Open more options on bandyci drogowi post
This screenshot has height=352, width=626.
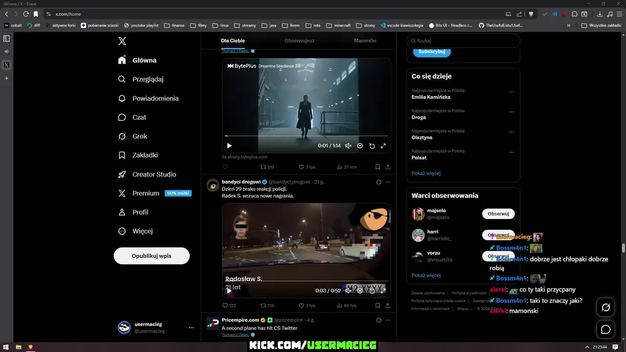pyautogui.click(x=388, y=182)
